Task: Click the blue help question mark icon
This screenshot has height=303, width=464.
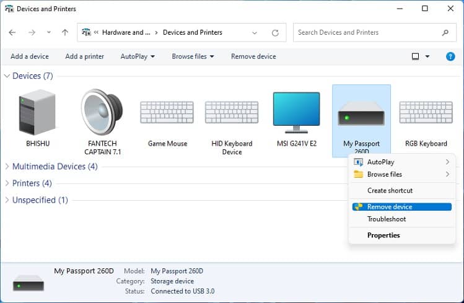Action: [450, 56]
